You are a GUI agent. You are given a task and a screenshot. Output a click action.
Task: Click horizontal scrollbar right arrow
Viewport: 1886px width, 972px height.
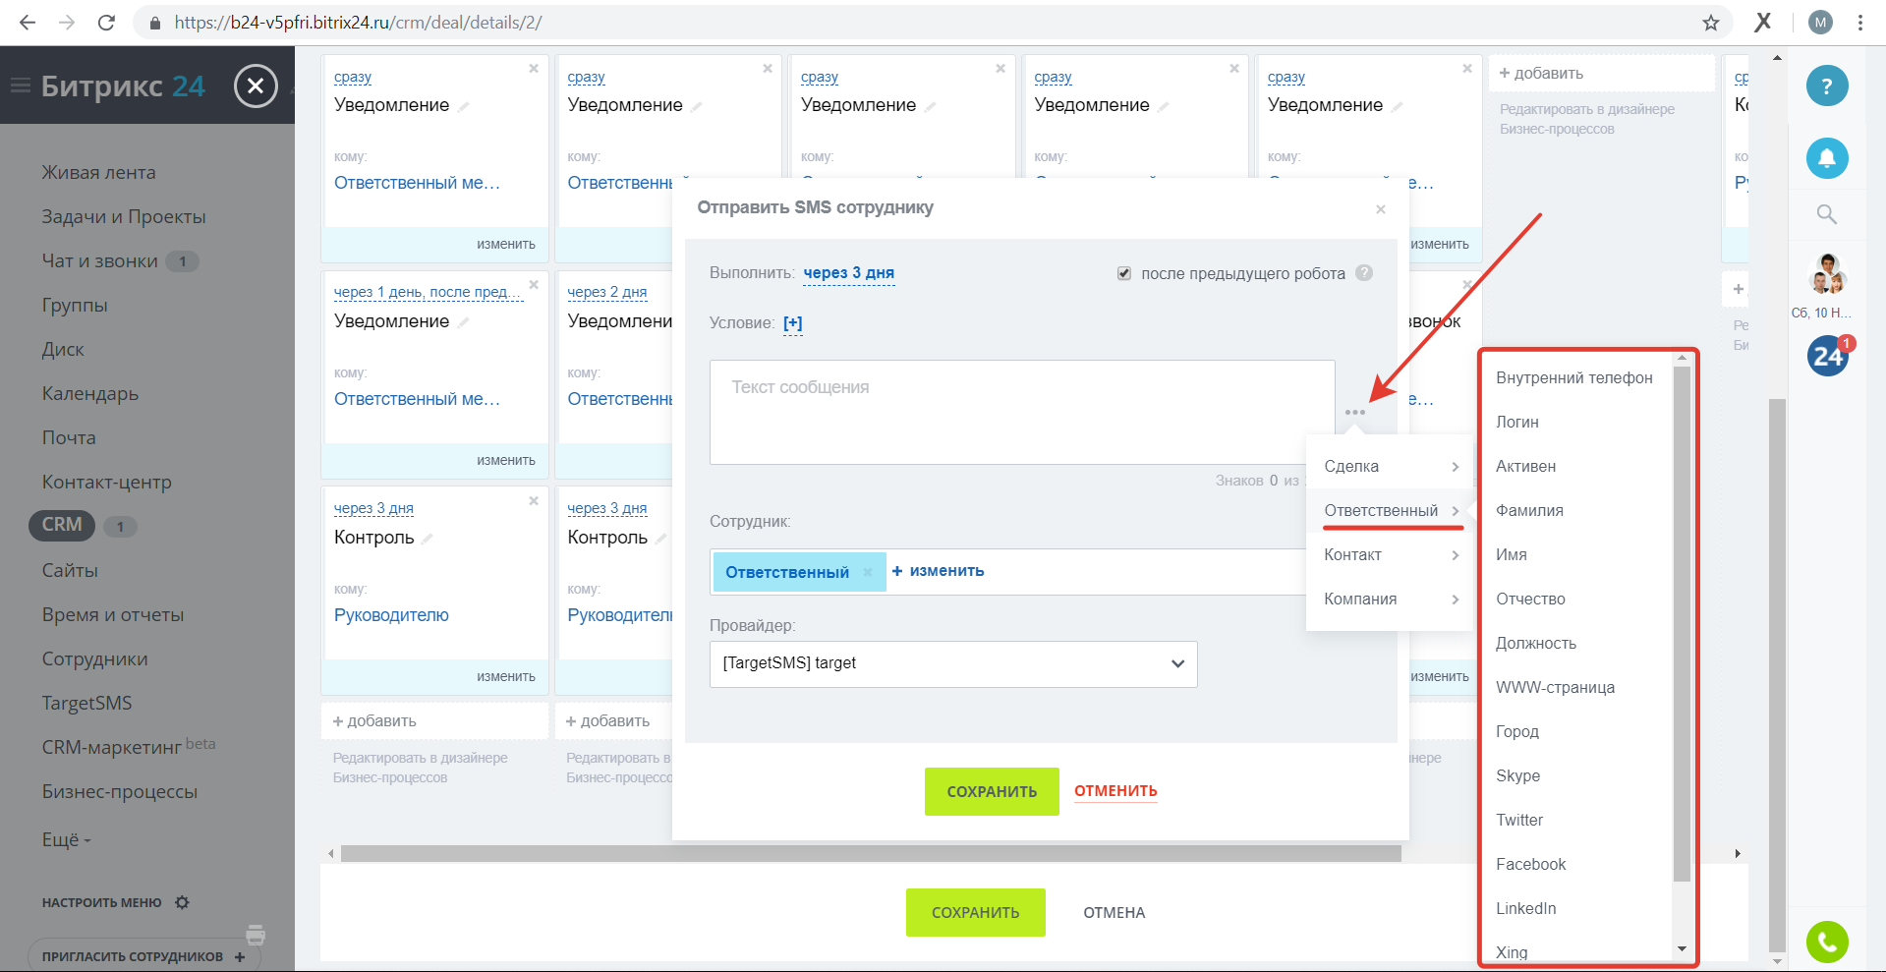(x=1738, y=853)
